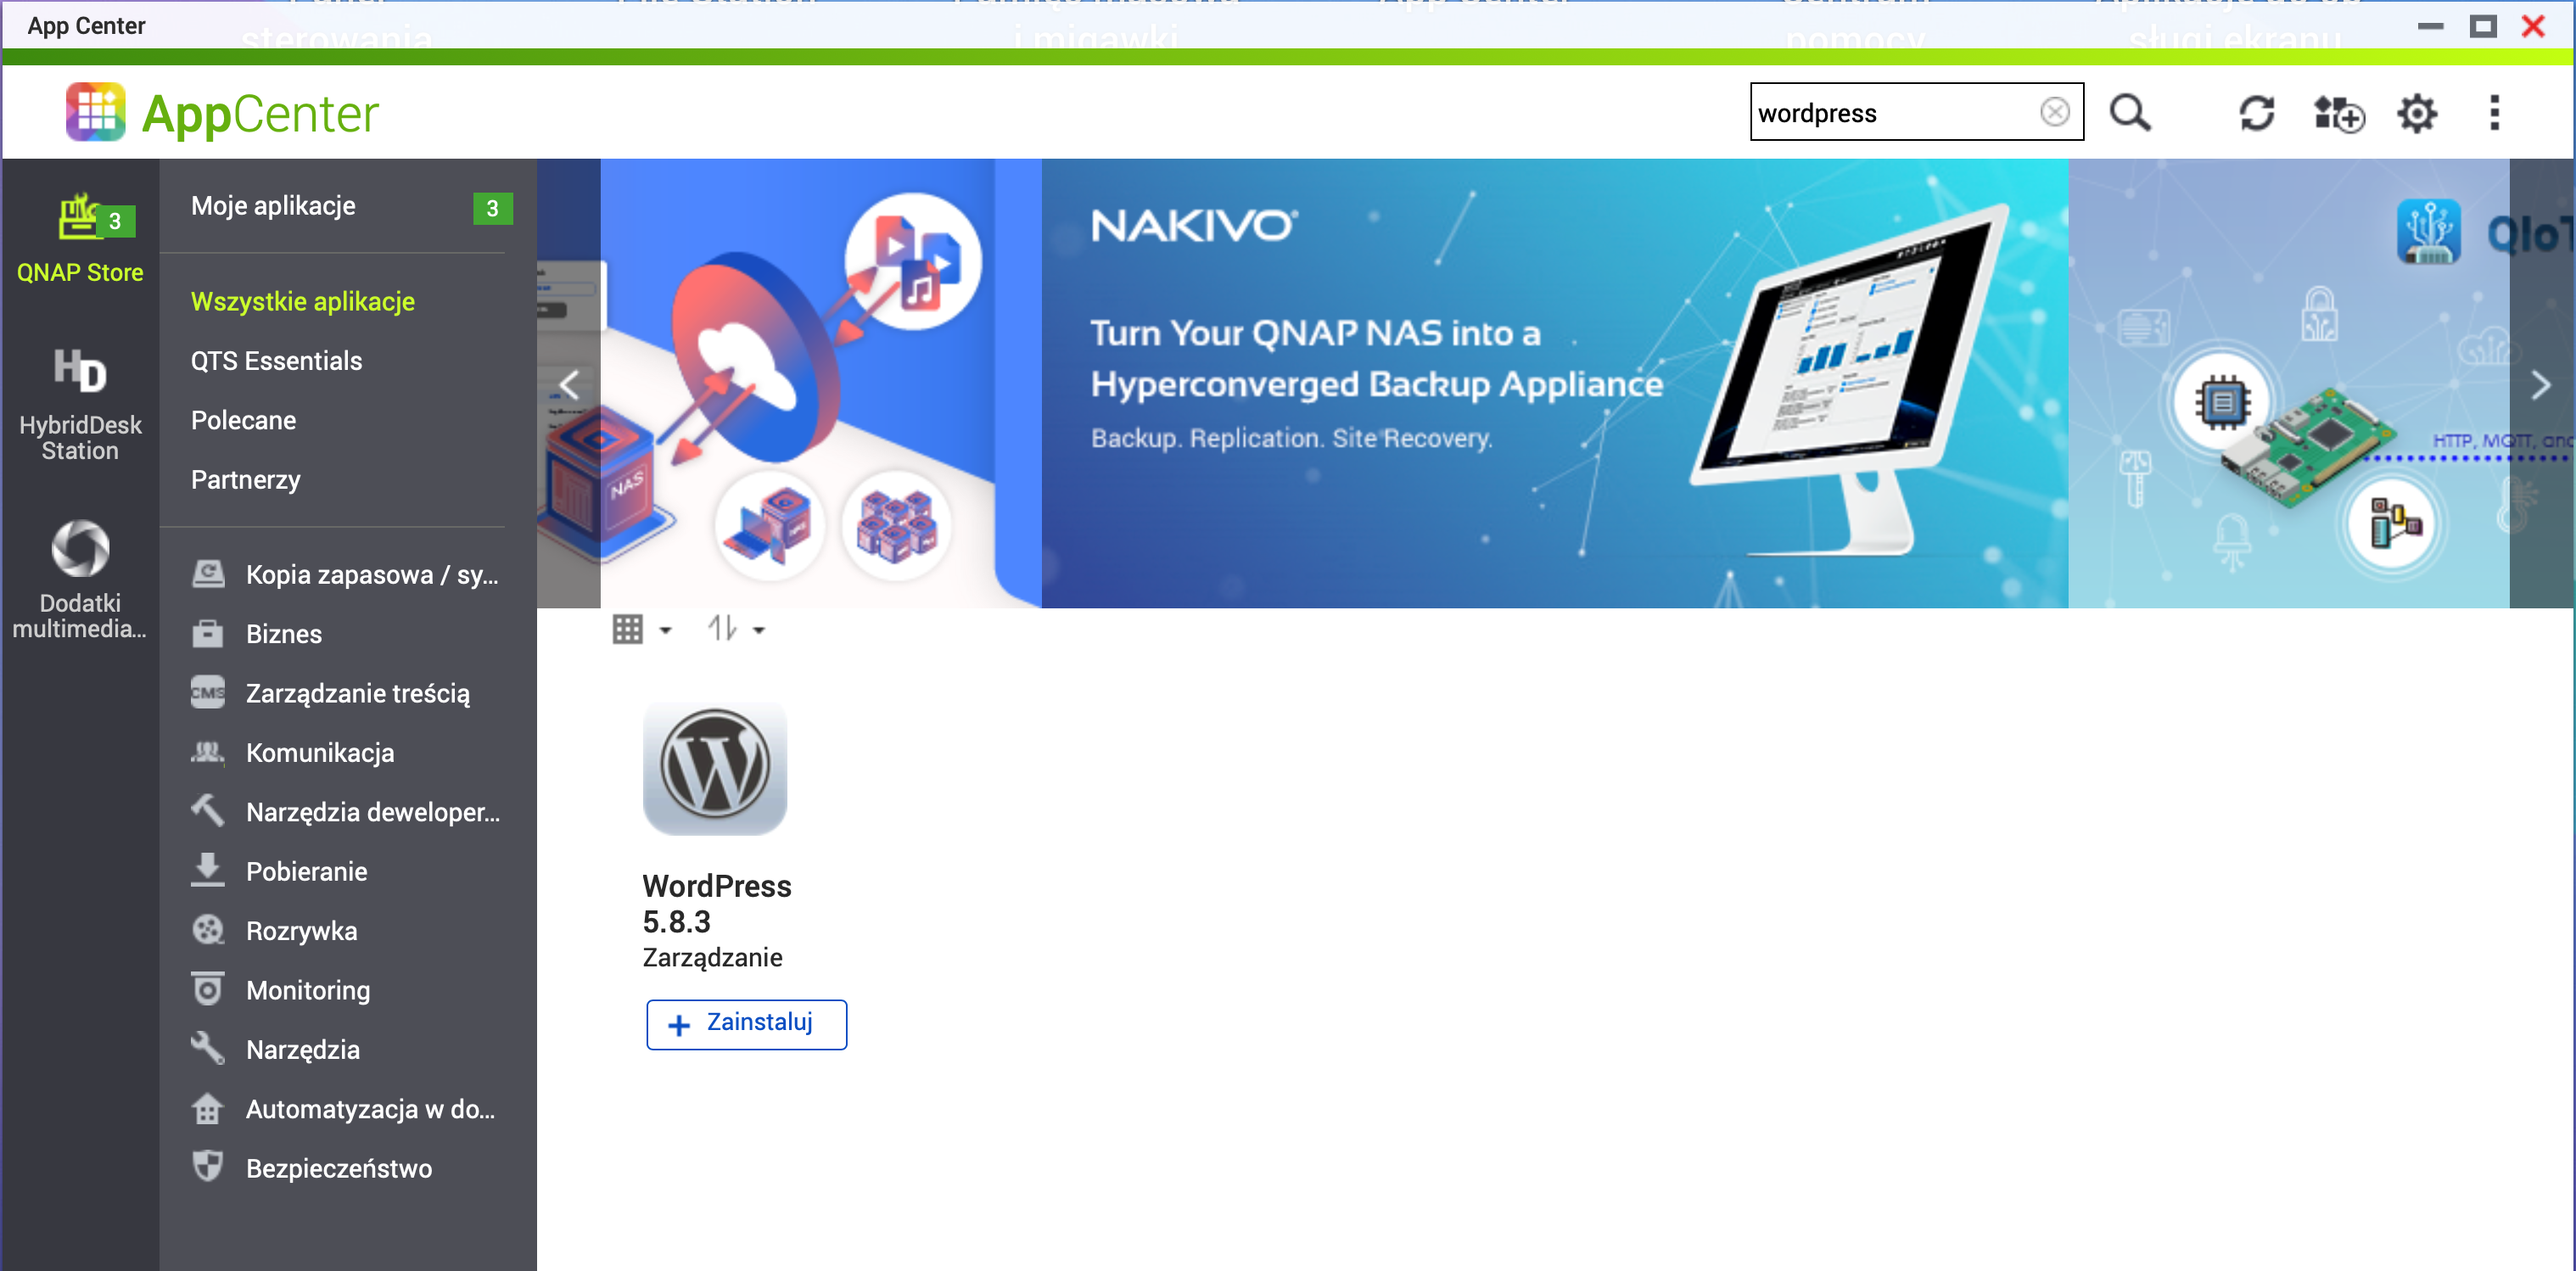Screen dimensions: 2576x1271
Task: Open the three-dot more menu
Action: [2494, 113]
